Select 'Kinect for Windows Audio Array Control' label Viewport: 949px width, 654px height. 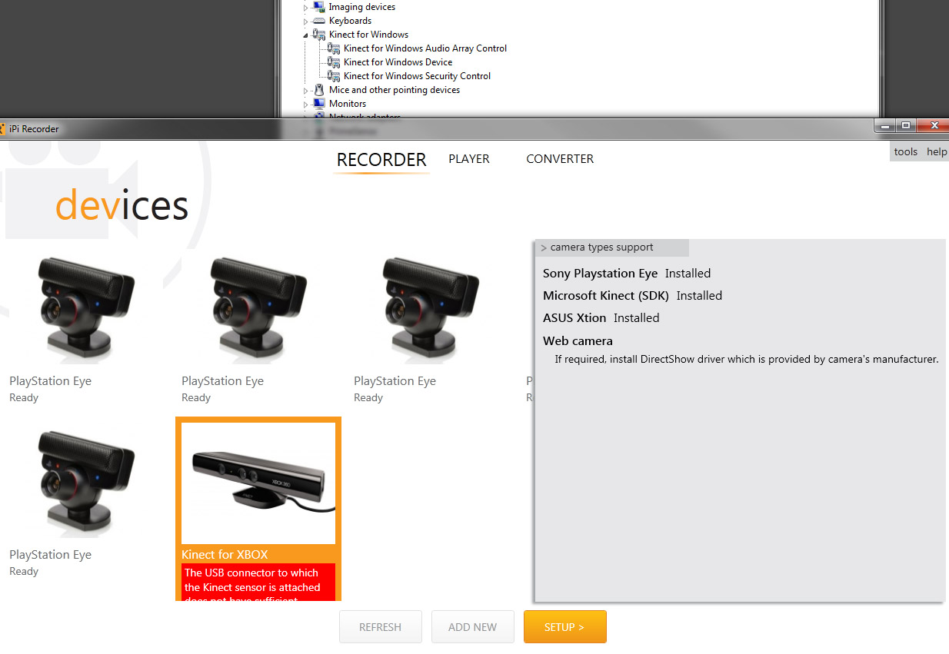tap(425, 48)
